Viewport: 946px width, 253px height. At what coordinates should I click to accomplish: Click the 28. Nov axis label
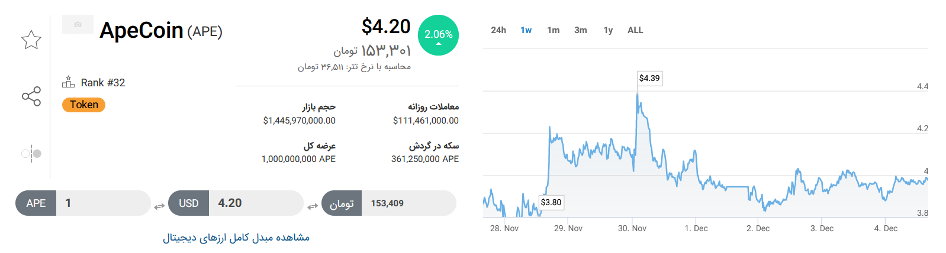coord(504,228)
